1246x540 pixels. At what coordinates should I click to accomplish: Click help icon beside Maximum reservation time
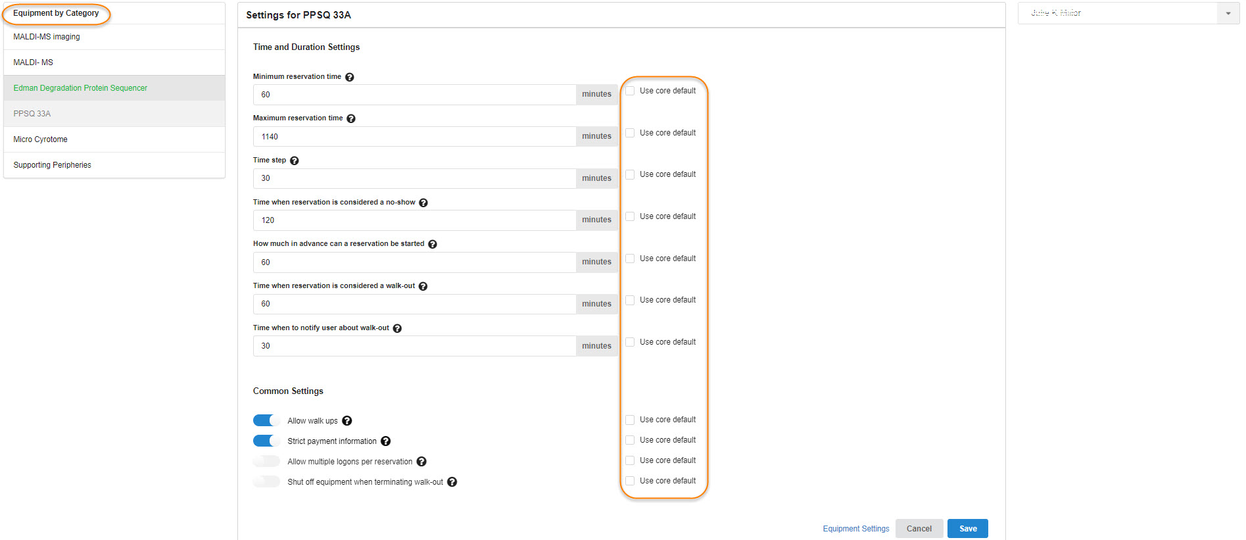point(351,118)
